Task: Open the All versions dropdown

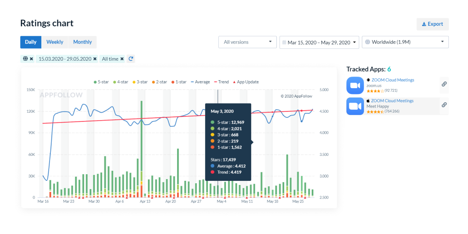Action: coord(247,42)
